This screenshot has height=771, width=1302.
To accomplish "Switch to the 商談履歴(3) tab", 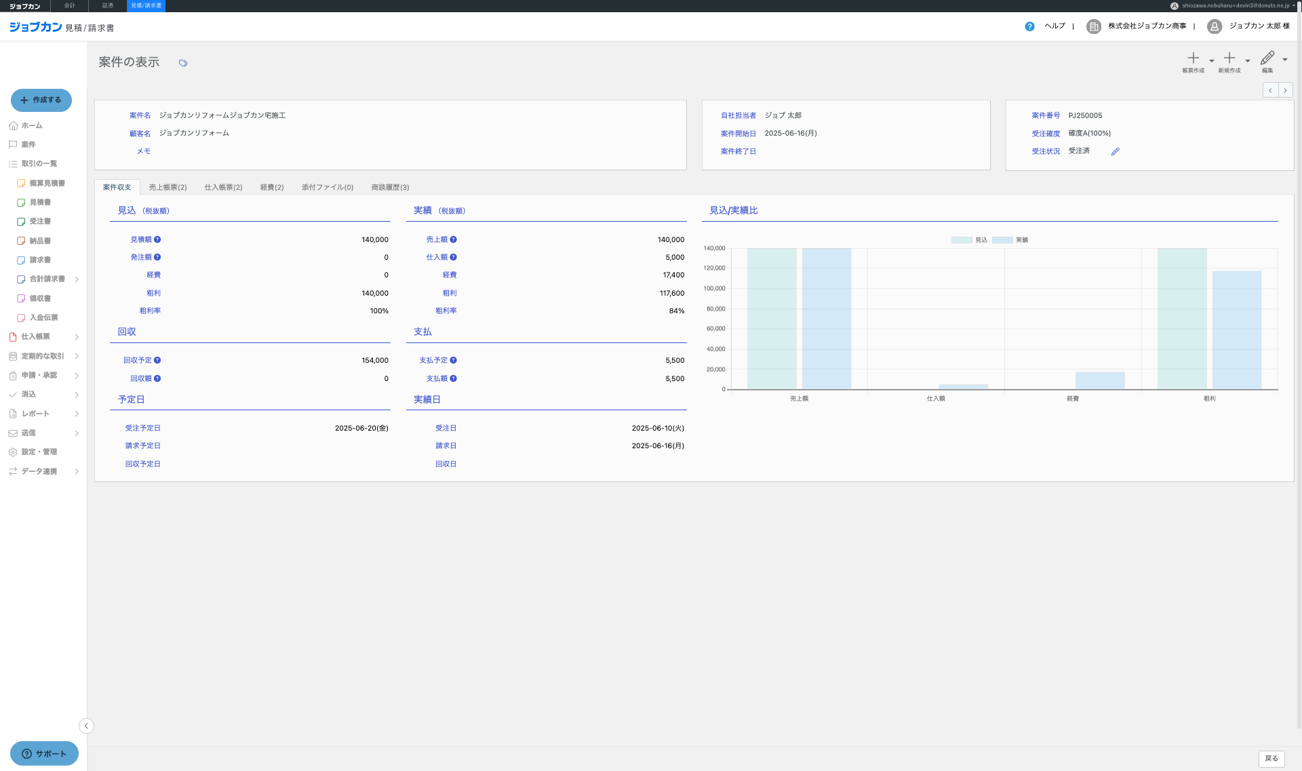I will 390,187.
